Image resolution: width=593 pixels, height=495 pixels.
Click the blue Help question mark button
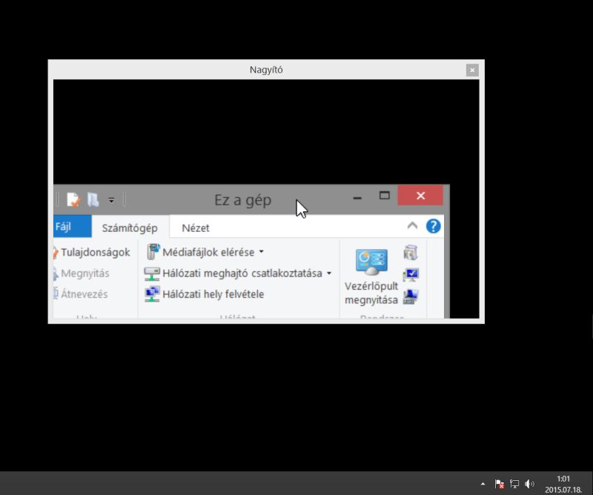pyautogui.click(x=433, y=226)
